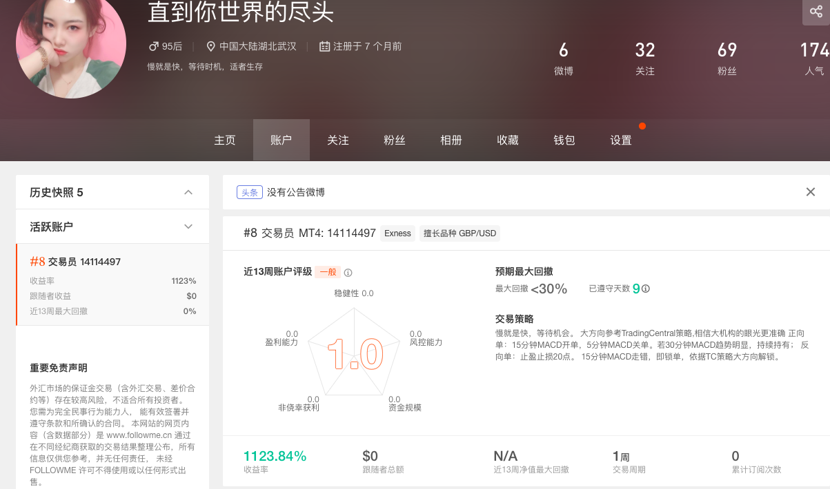
Task: Click the sidebar 近13周最大回撤 0% row
Action: (x=113, y=311)
